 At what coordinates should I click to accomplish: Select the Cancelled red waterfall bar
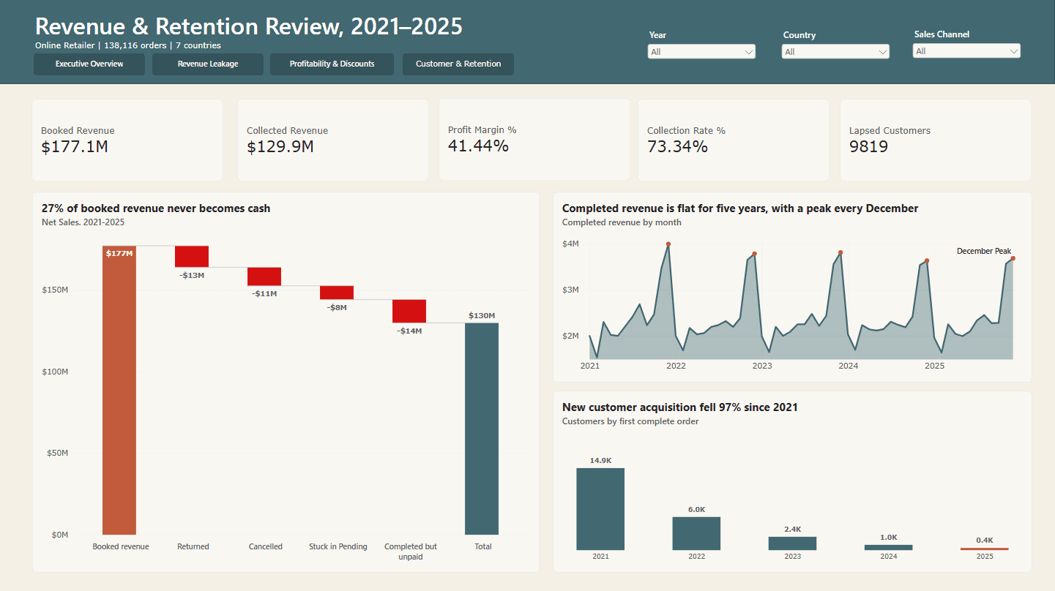click(264, 276)
